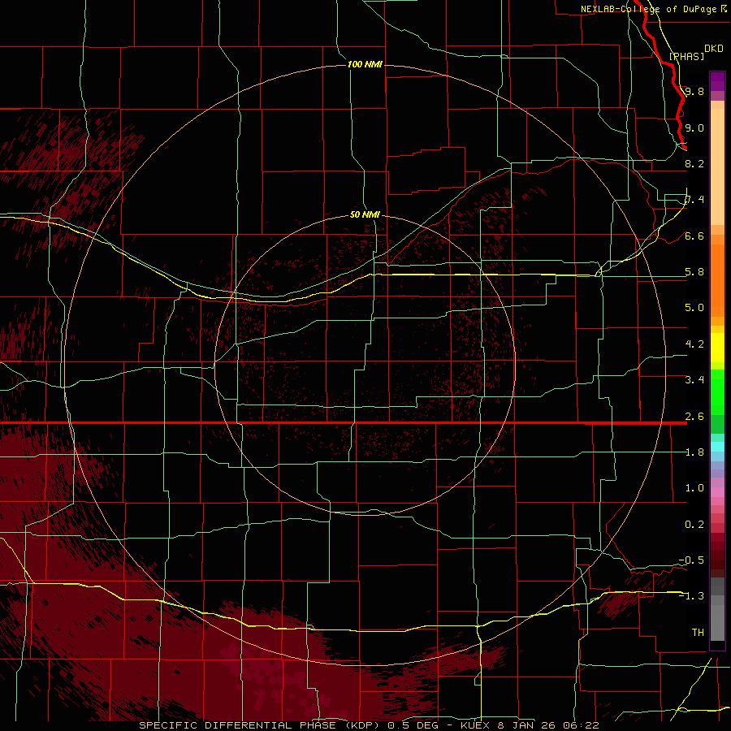This screenshot has height=731, width=731.
Task: Pick the cyan band of the color scale
Action: tap(717, 447)
